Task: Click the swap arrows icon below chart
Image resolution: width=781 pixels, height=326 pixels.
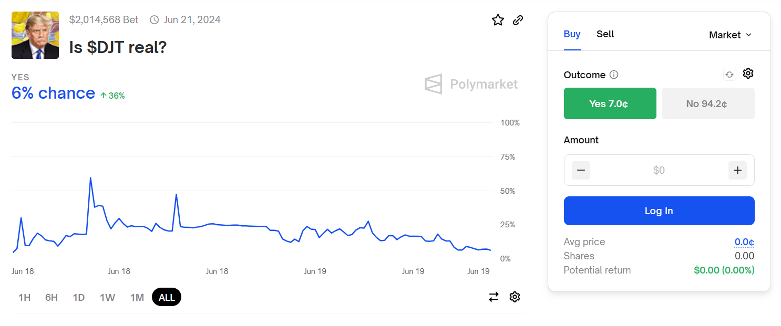Action: [x=494, y=297]
